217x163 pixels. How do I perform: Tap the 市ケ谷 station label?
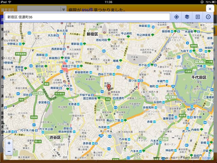pyautogui.click(x=143, y=65)
